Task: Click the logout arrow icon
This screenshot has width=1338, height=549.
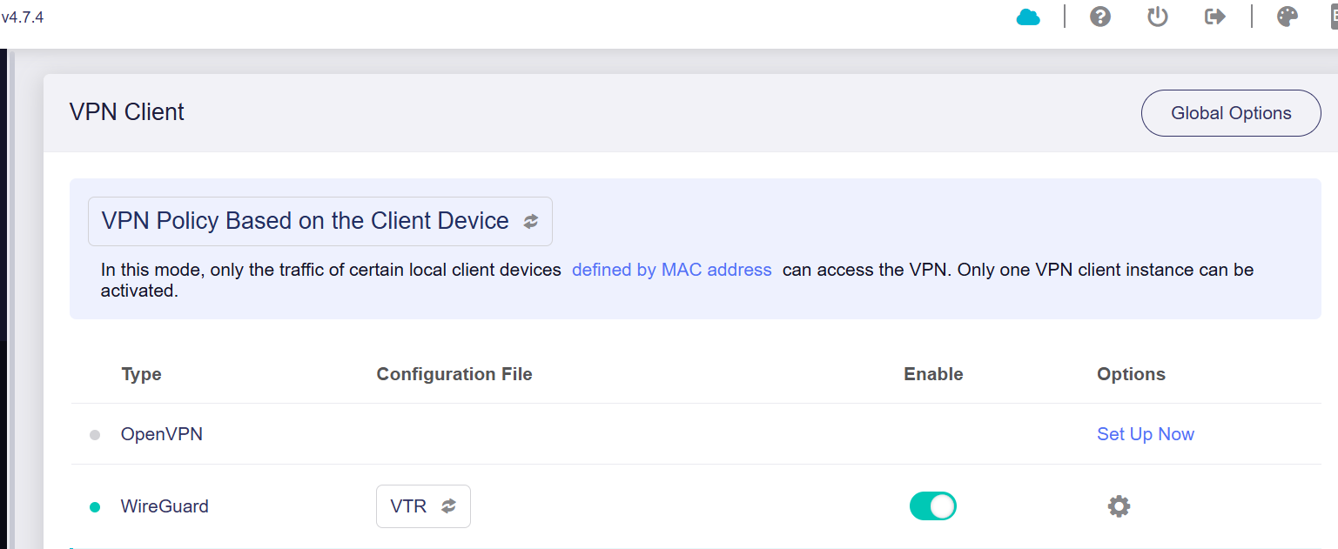Action: pyautogui.click(x=1215, y=17)
